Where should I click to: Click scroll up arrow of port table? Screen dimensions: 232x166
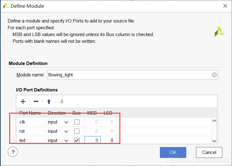214,121
